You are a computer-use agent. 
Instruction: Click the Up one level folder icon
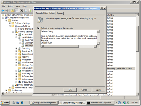tap(12, 10)
